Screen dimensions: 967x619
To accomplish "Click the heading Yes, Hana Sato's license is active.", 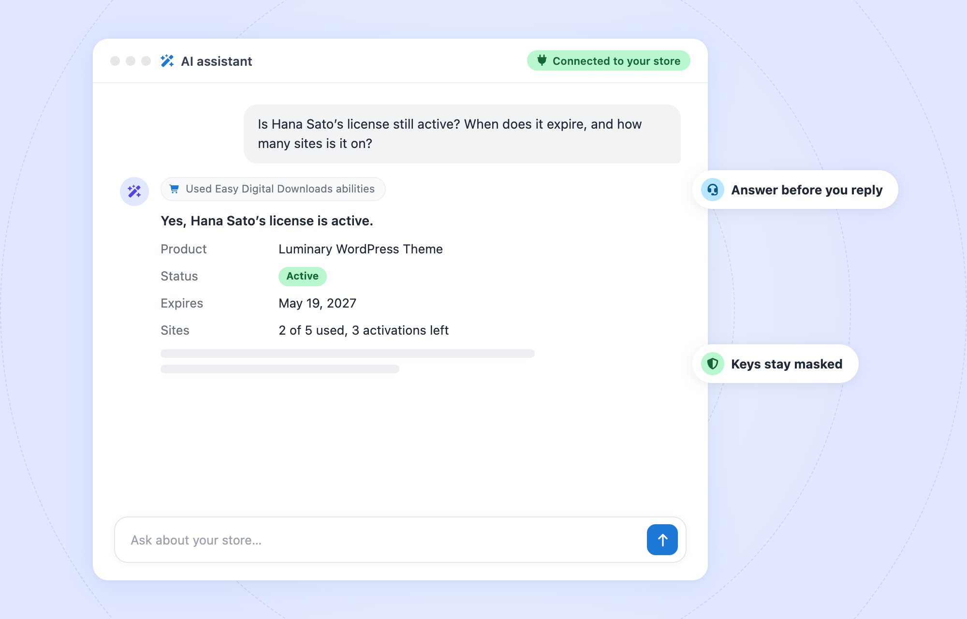I will 266,221.
